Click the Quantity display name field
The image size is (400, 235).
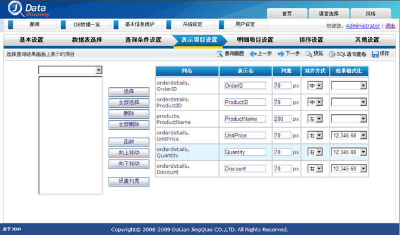point(245,152)
